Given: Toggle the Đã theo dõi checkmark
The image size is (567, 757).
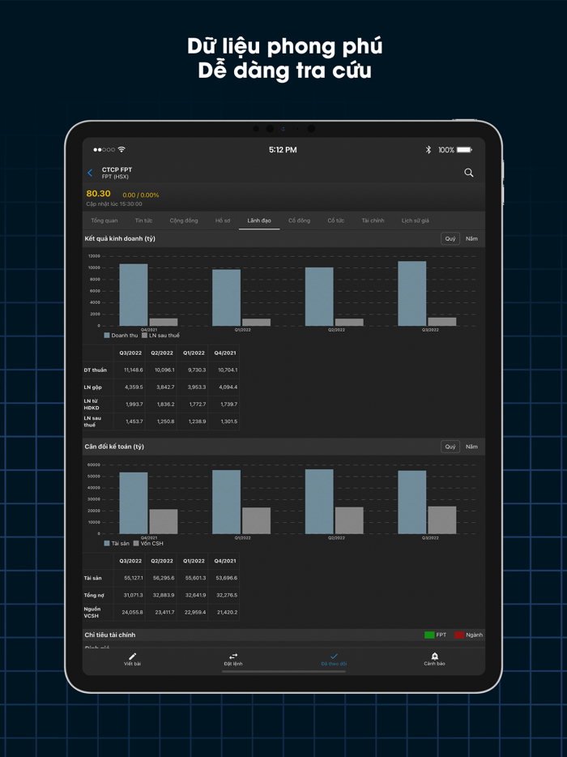Looking at the screenshot, I should tap(334, 656).
